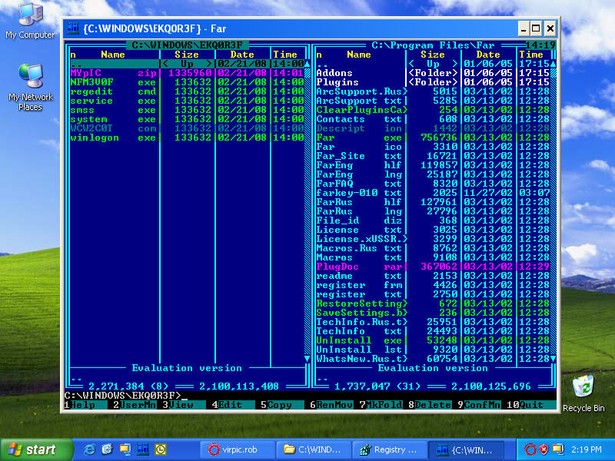Click the taskbar clock showing 2:19 PM
615x461 pixels.
point(587,449)
